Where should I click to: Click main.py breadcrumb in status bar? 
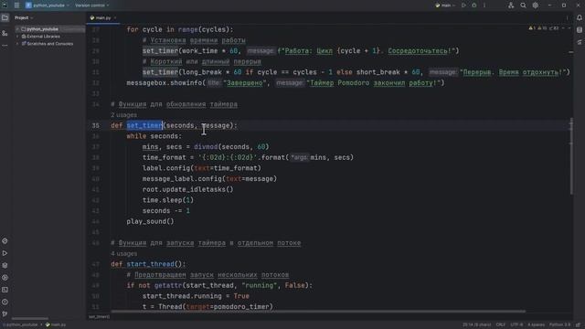56,325
